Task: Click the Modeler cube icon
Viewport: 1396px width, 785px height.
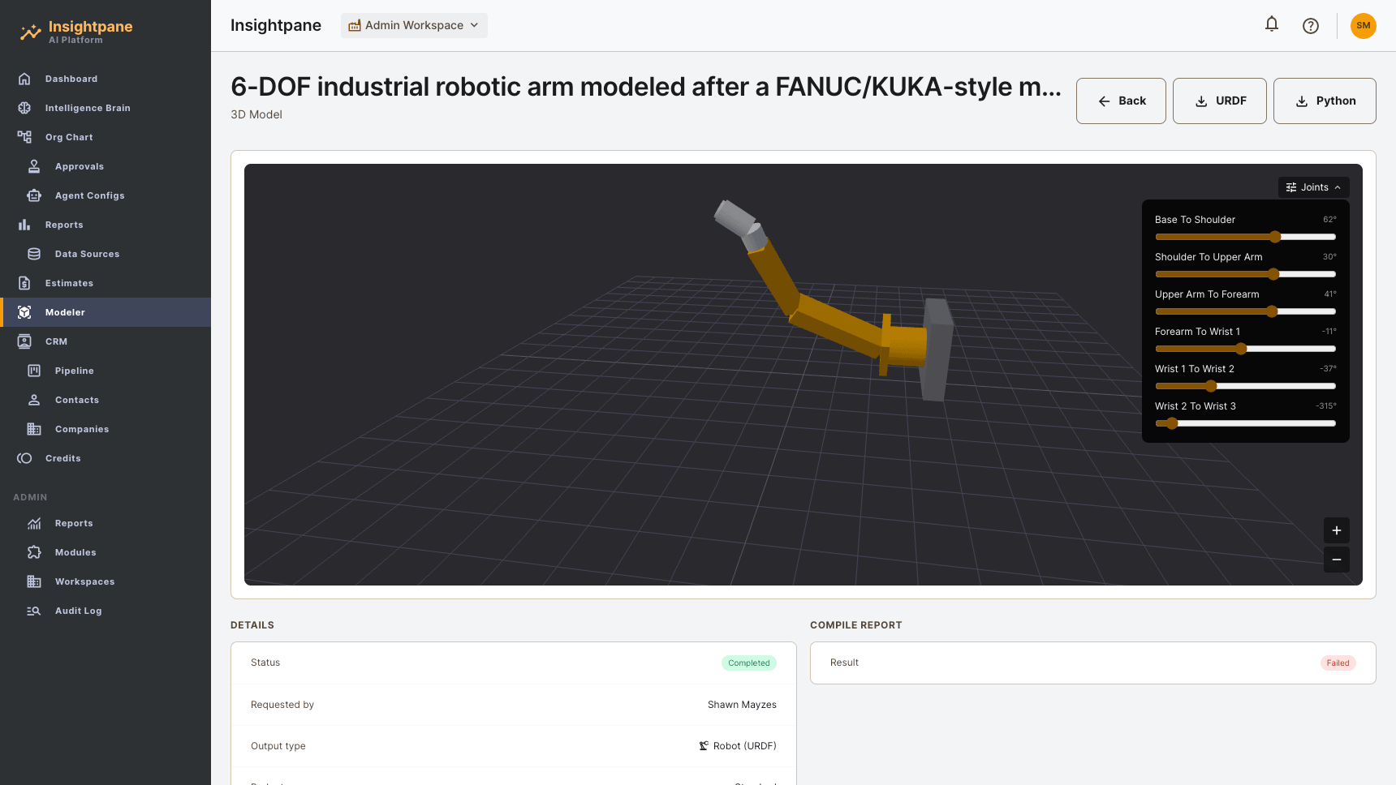Action: click(24, 312)
